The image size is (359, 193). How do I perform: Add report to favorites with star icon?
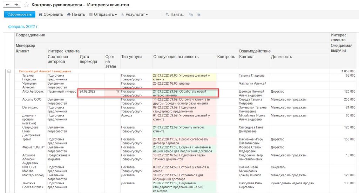26,5
